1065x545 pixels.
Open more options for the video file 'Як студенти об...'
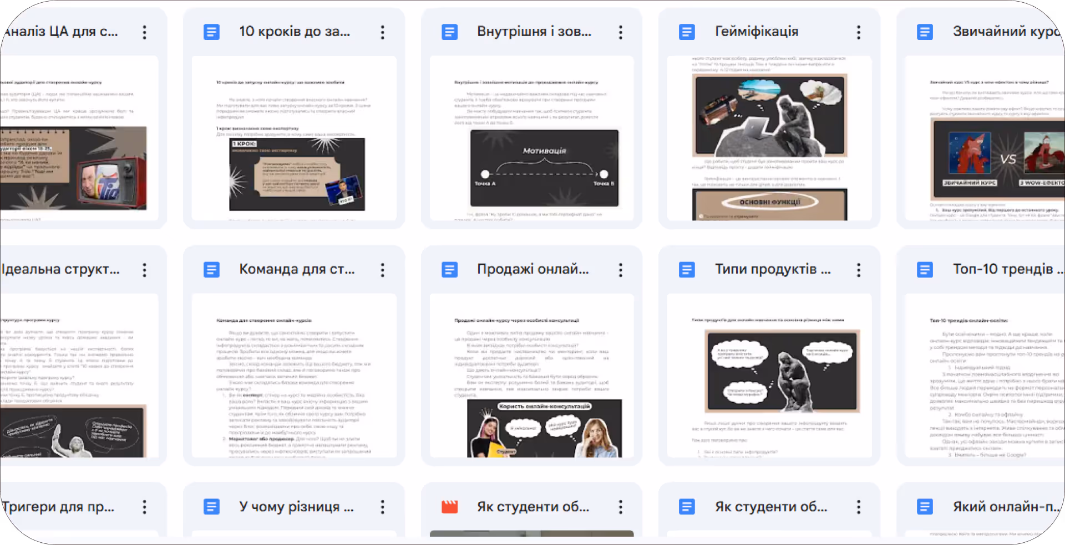point(620,507)
